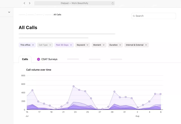
Task: Click the chart point above 29
Action: pos(114,92)
